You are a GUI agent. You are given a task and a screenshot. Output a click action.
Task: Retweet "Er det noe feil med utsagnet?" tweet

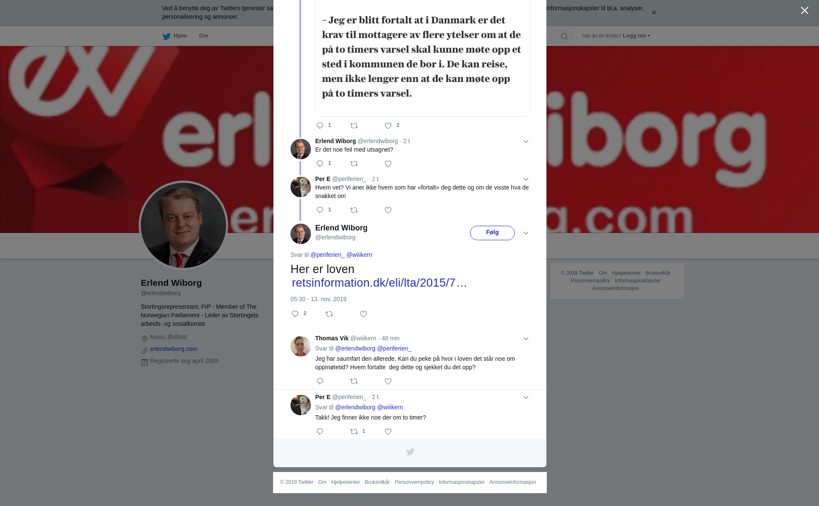354,164
